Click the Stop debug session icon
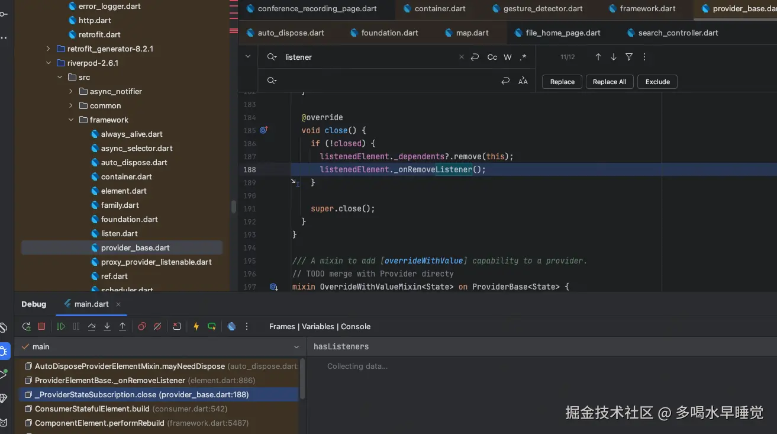The height and width of the screenshot is (434, 777). click(x=41, y=326)
